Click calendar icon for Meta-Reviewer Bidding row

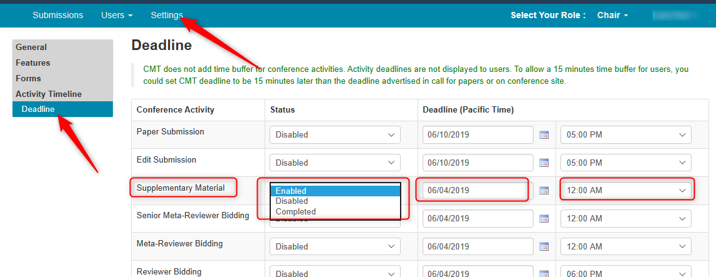pos(544,246)
